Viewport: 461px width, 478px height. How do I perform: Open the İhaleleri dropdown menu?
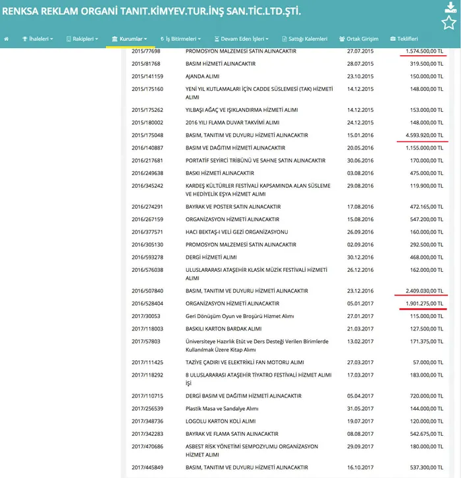tap(38, 39)
